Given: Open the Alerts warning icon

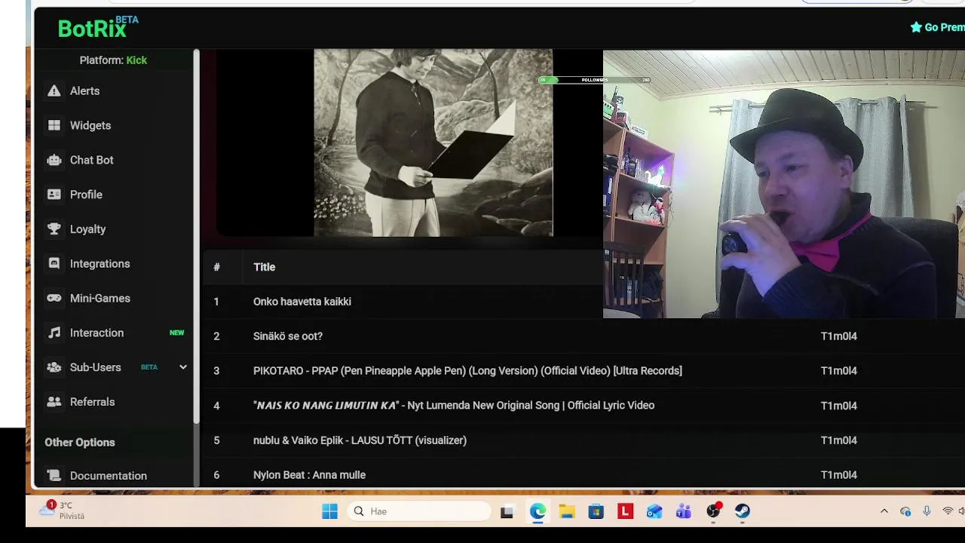Looking at the screenshot, I should (54, 90).
